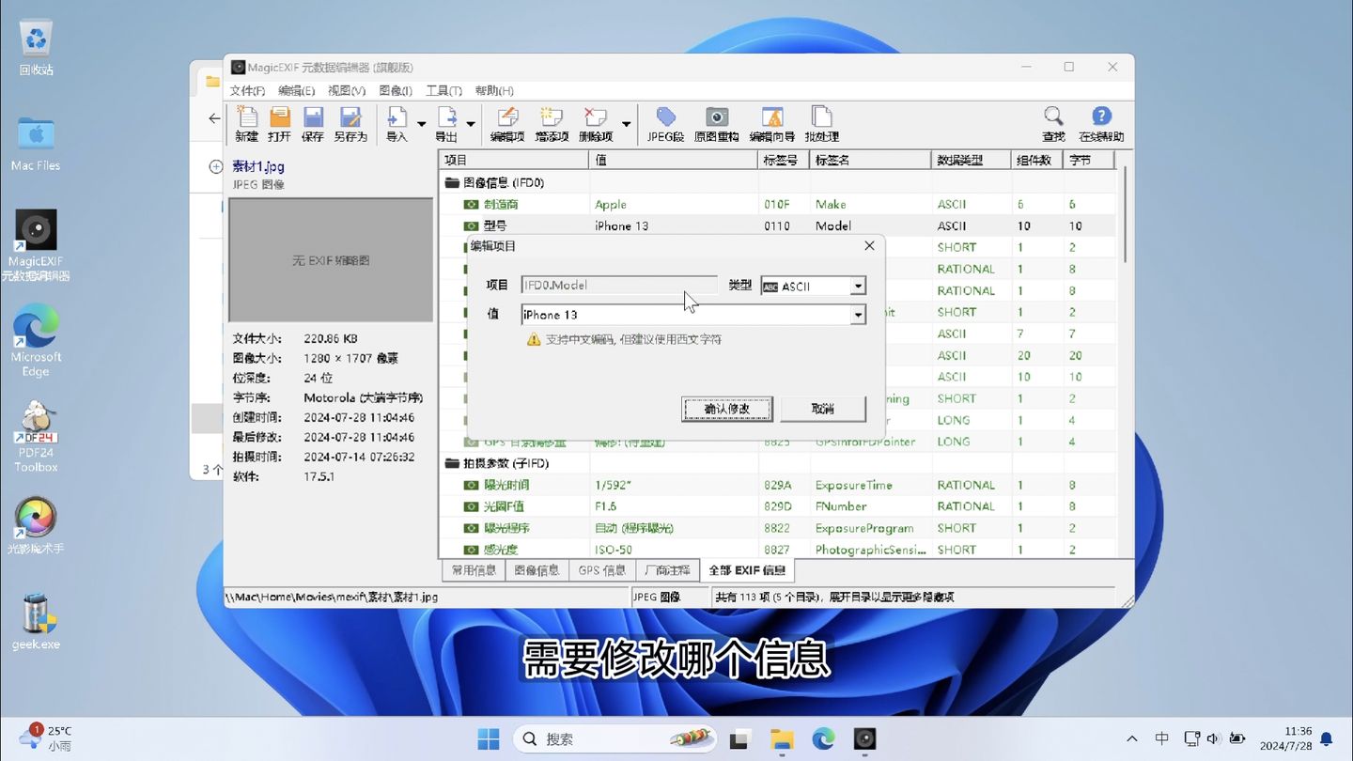
Task: Collapse the 图像信息 (IFD0) group
Action: click(452, 183)
